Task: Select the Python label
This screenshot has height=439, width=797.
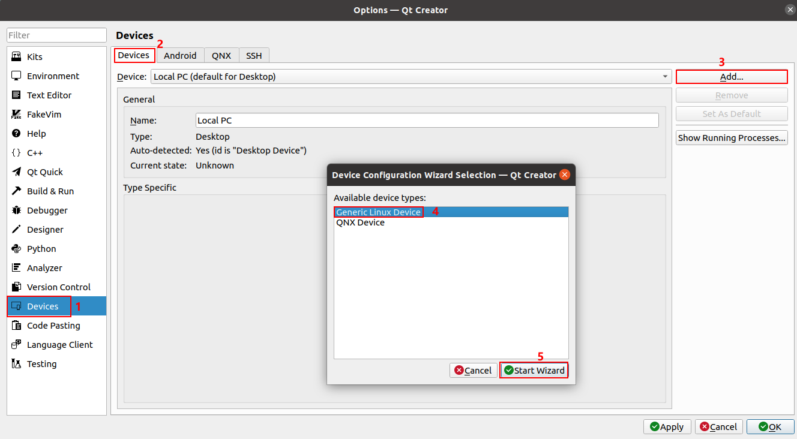Action: [x=41, y=249]
